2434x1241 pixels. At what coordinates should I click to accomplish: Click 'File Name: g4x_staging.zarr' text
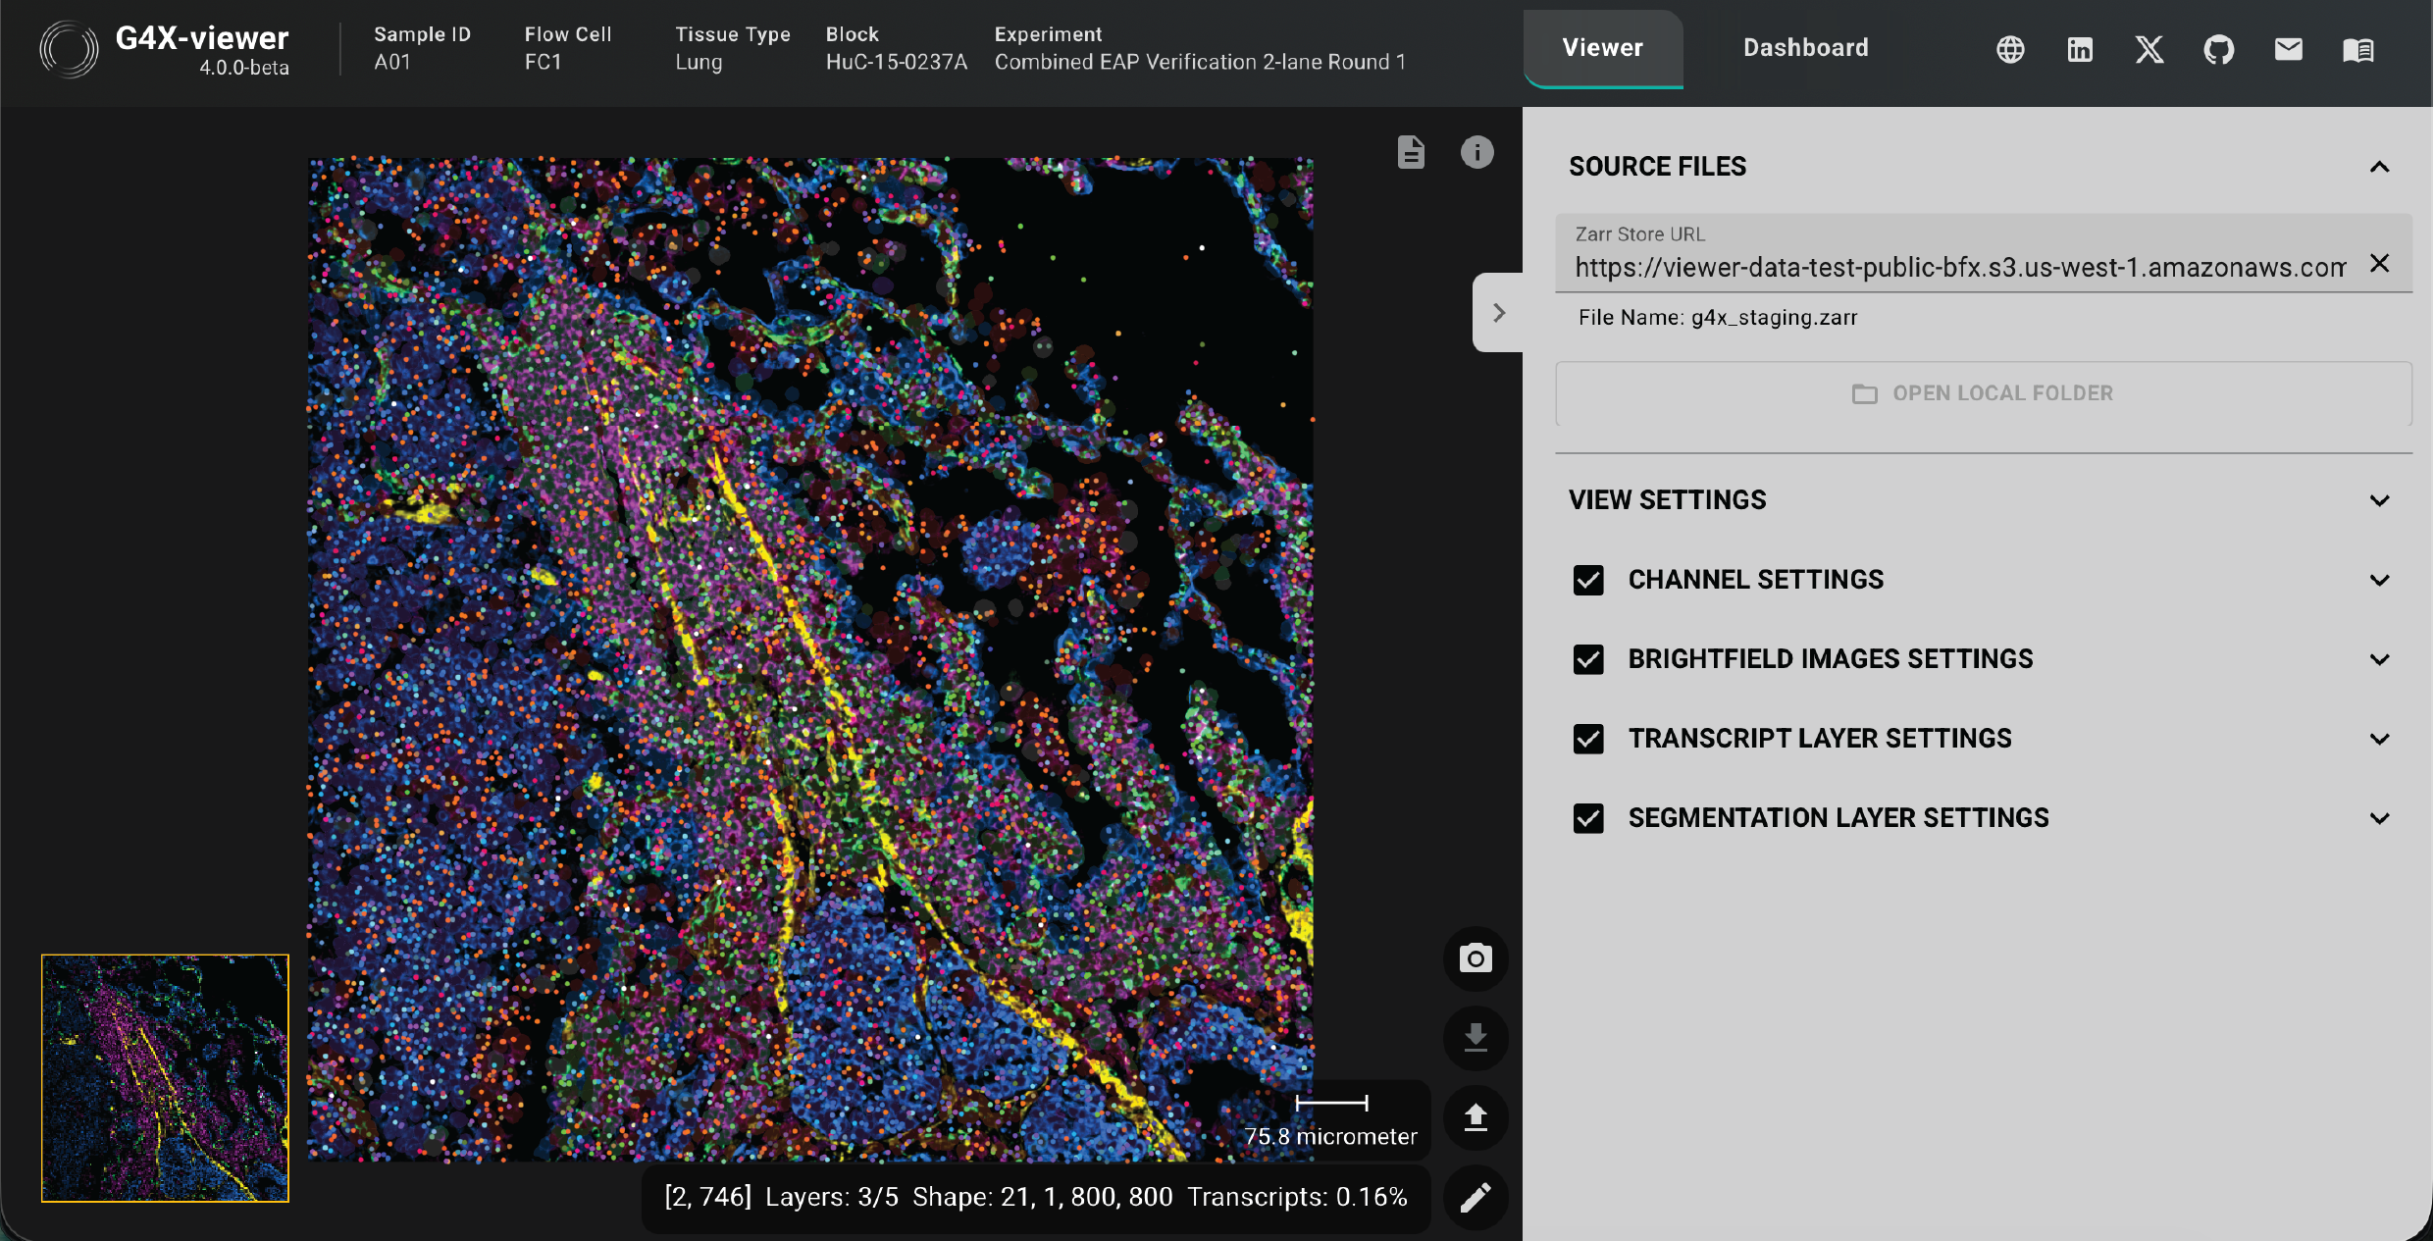coord(1717,317)
